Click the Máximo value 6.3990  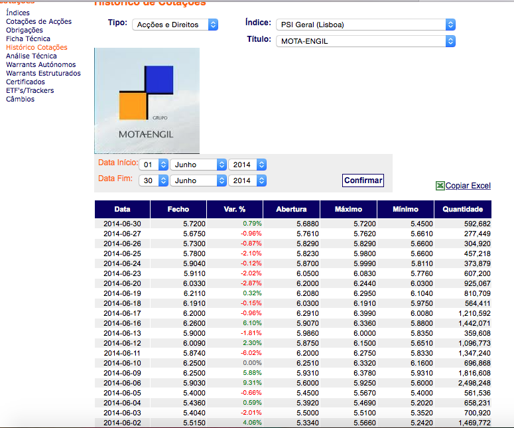(x=365, y=313)
